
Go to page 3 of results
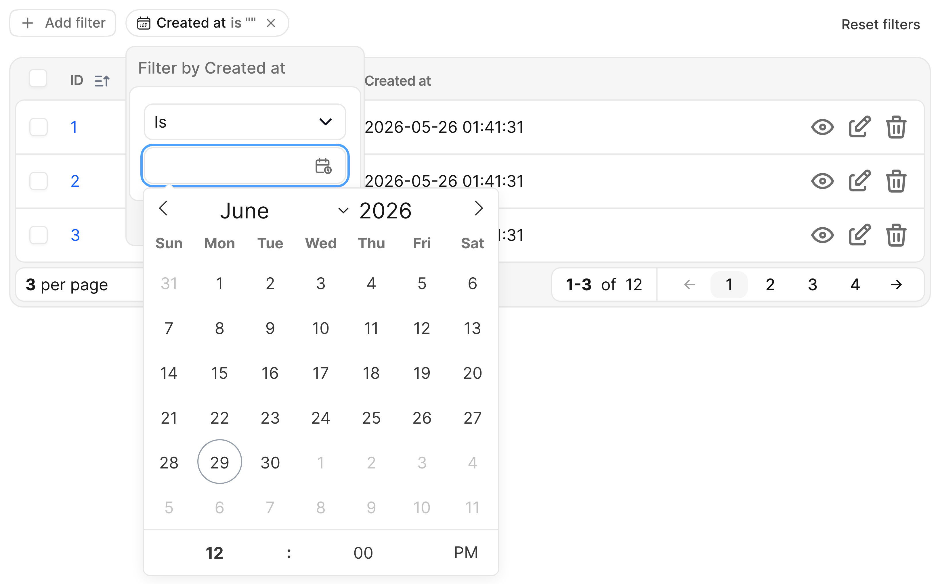point(813,285)
